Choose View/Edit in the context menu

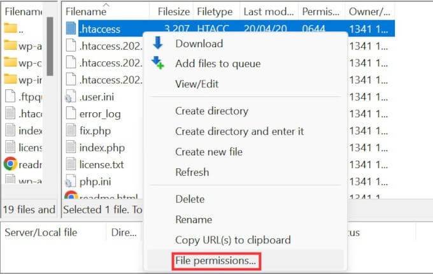[x=196, y=83]
